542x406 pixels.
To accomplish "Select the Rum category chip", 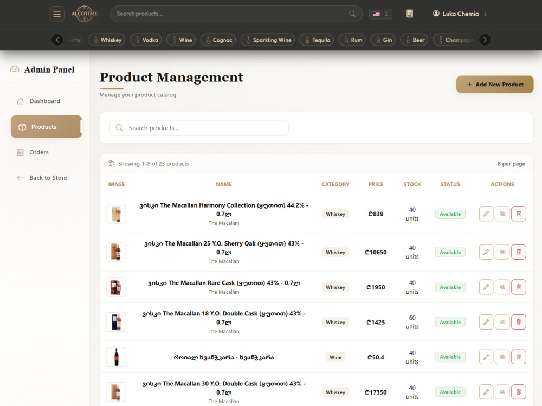I will [352, 40].
